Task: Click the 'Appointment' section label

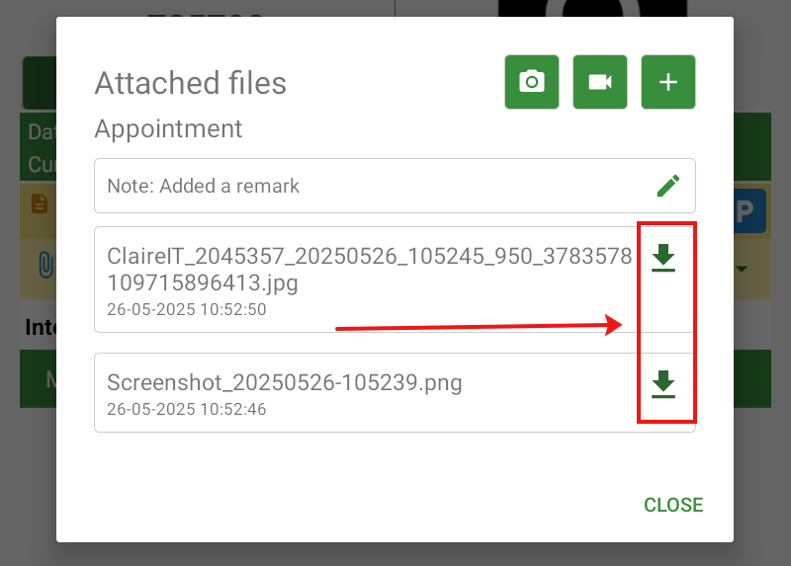Action: (x=168, y=129)
